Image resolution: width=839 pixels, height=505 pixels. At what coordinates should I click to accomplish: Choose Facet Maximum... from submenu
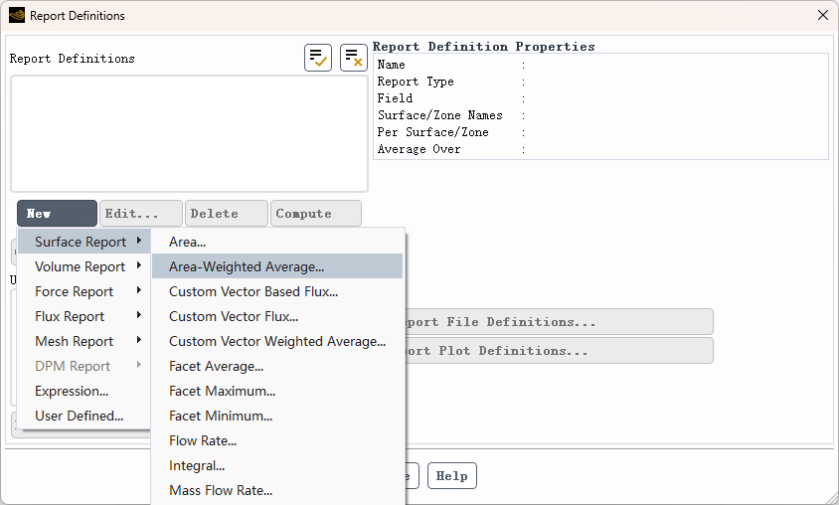[x=222, y=391]
